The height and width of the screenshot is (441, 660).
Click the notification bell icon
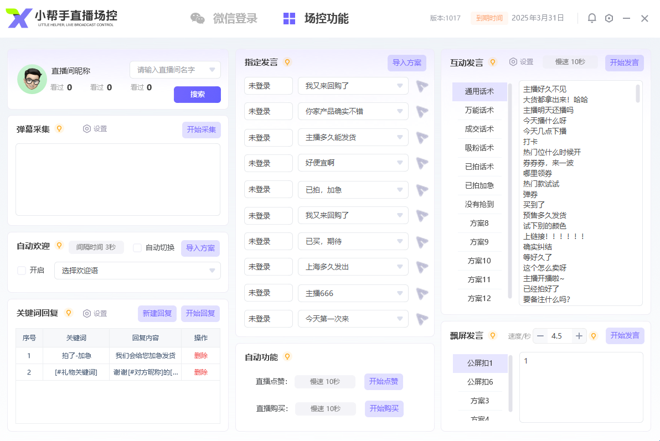pyautogui.click(x=591, y=18)
